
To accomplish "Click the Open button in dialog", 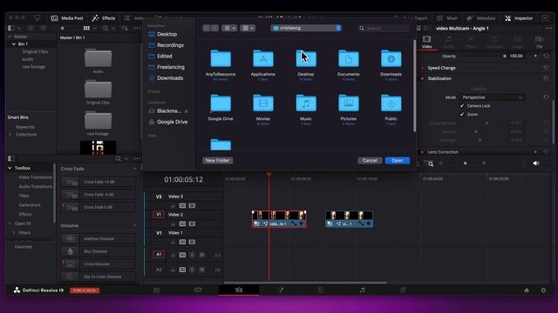I will pos(398,160).
